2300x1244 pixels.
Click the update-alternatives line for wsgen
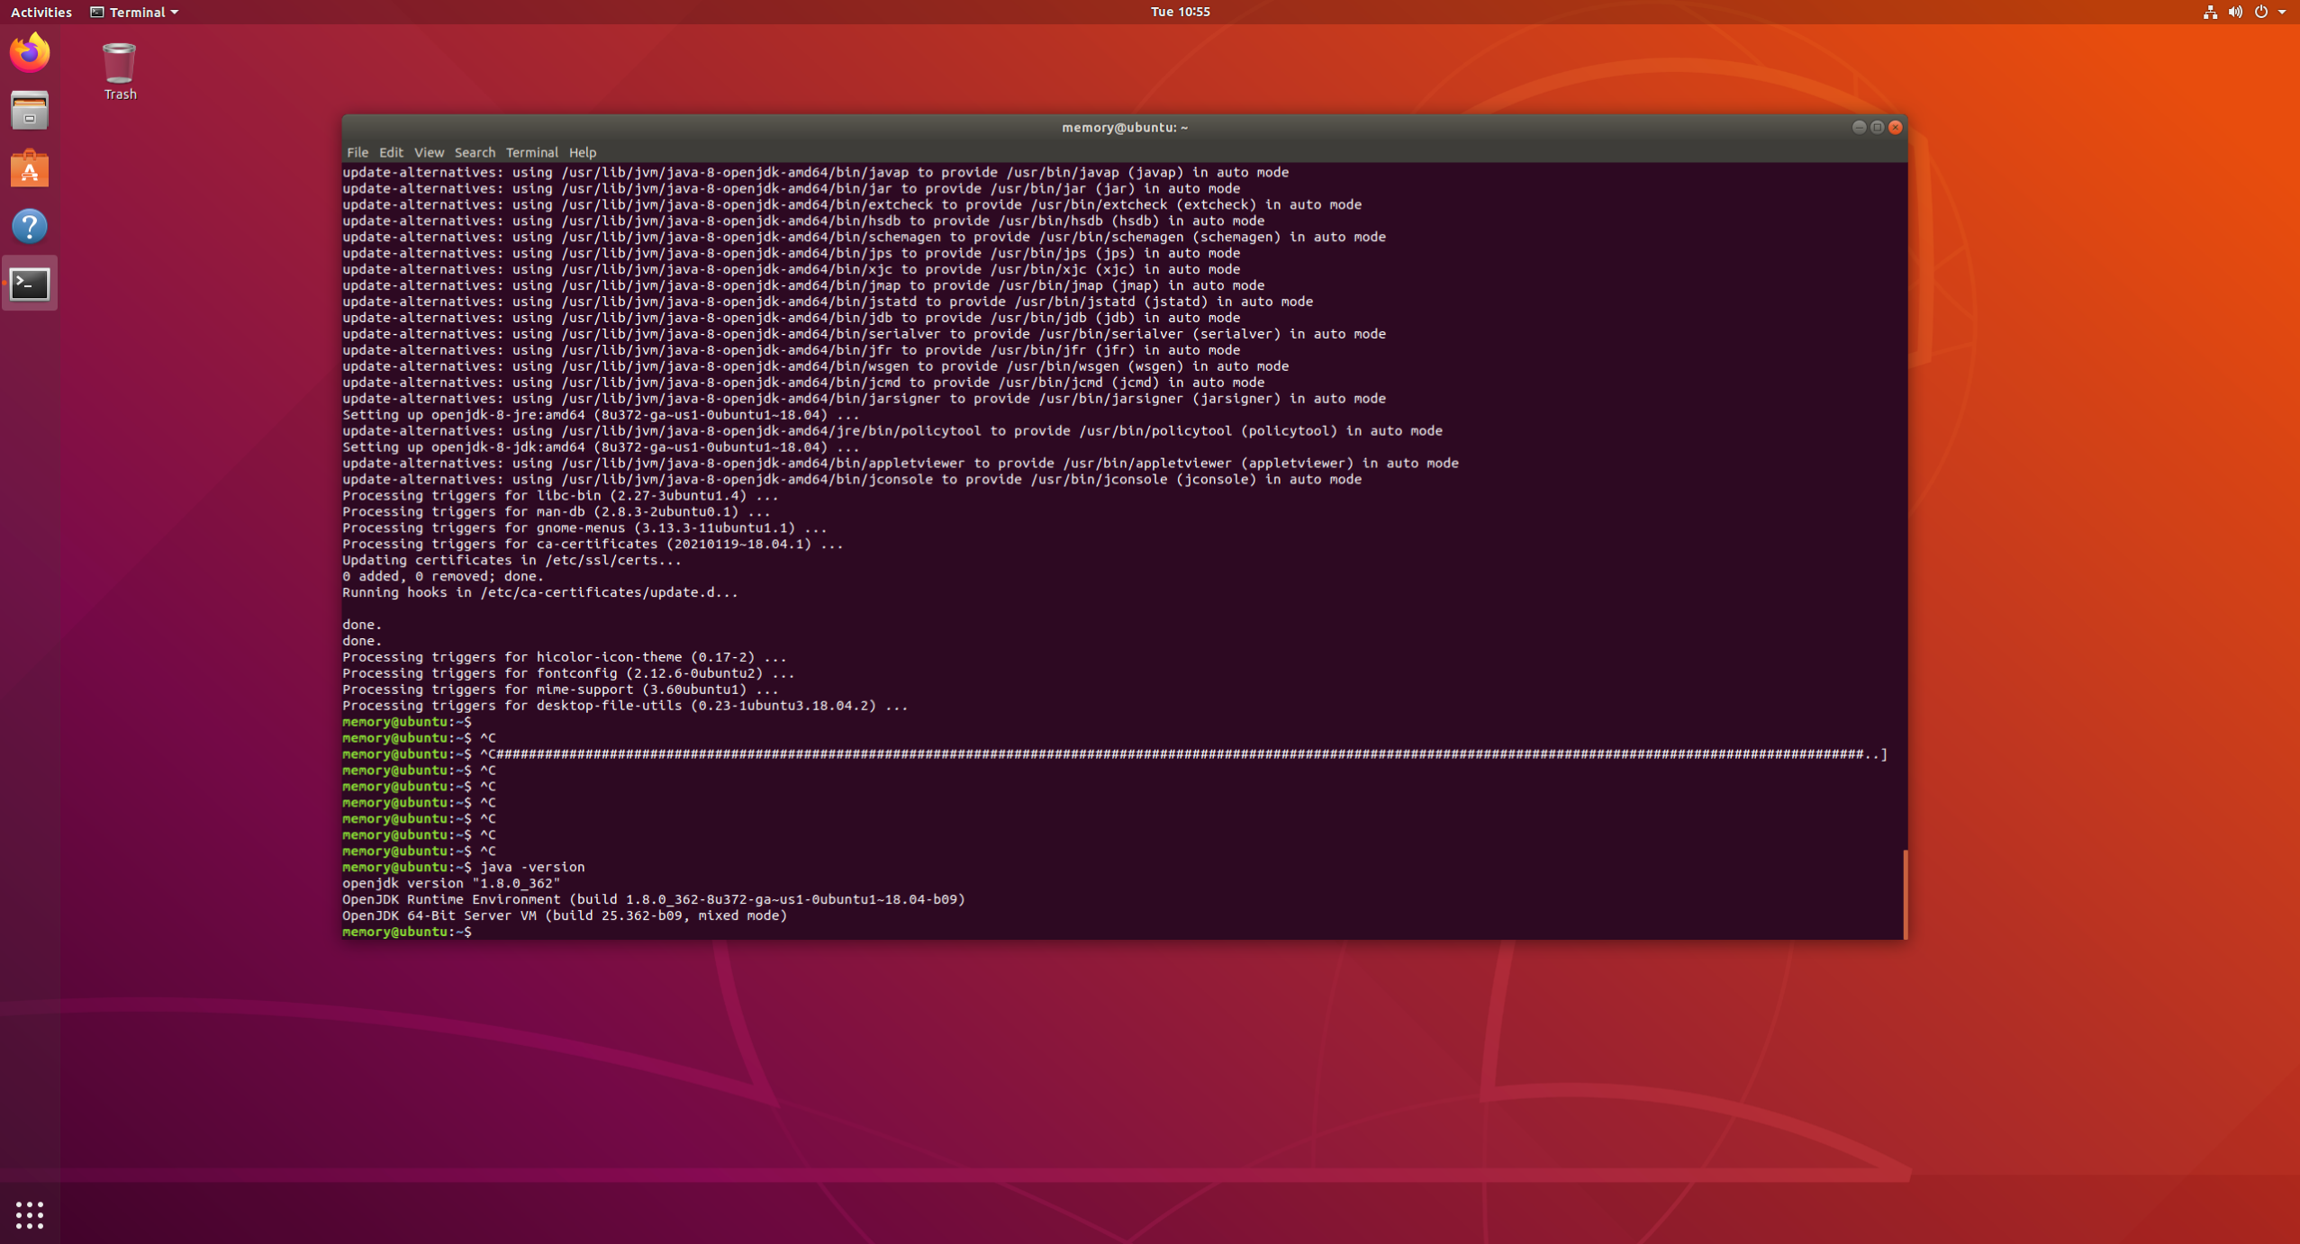click(x=815, y=366)
